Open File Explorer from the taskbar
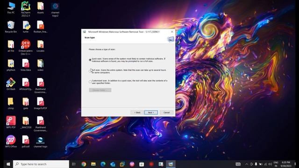Image resolution: width=299 pixels, height=168 pixels. tap(93, 164)
